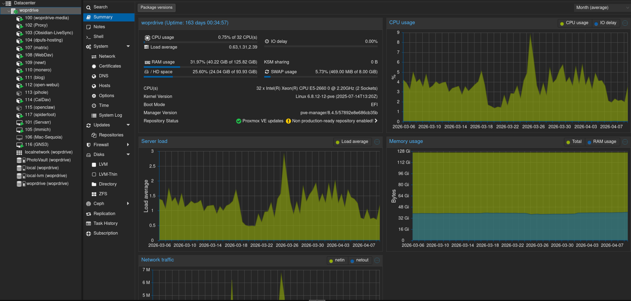The image size is (631, 301).
Task: Collapse the Memory usage chart panel
Action: coord(625,142)
